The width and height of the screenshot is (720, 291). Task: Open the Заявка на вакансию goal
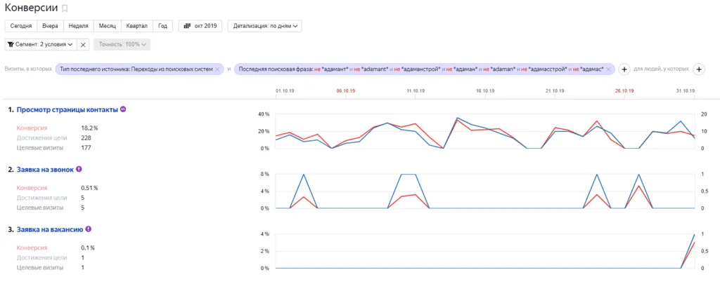coord(50,229)
